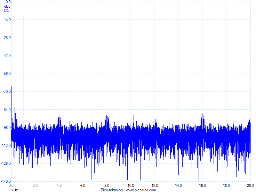Click the www.picoauto.com link text
The height and width of the screenshot is (192, 256).
click(141, 190)
